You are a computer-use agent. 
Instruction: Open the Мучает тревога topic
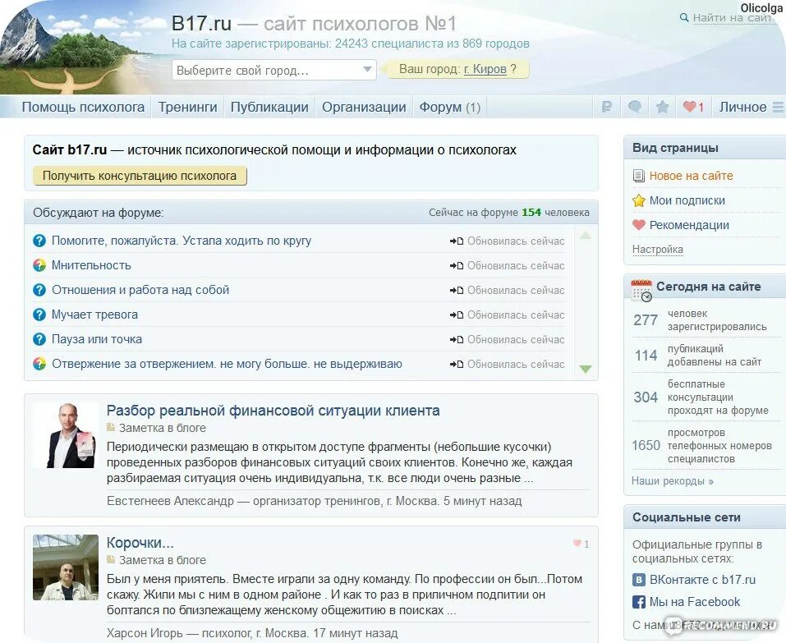point(94,315)
